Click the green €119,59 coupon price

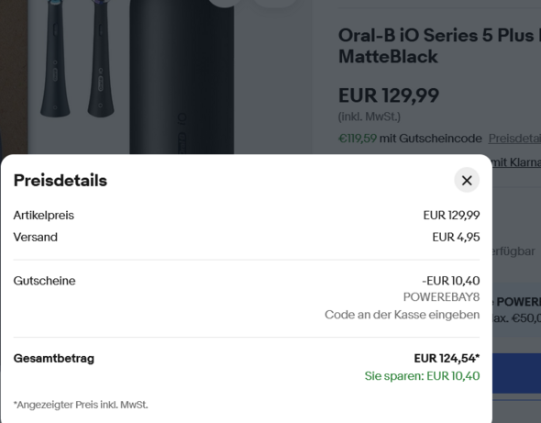pyautogui.click(x=358, y=139)
